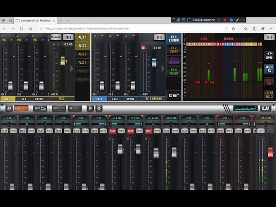Select FX 3 CHORUS
The height and width of the screenshot is (207, 276).
pyautogui.click(x=174, y=60)
